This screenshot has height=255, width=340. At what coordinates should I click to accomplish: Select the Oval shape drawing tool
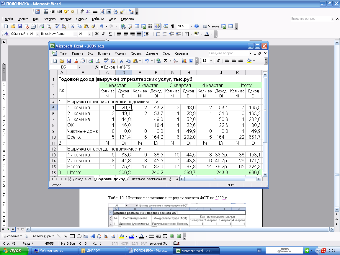79,236
